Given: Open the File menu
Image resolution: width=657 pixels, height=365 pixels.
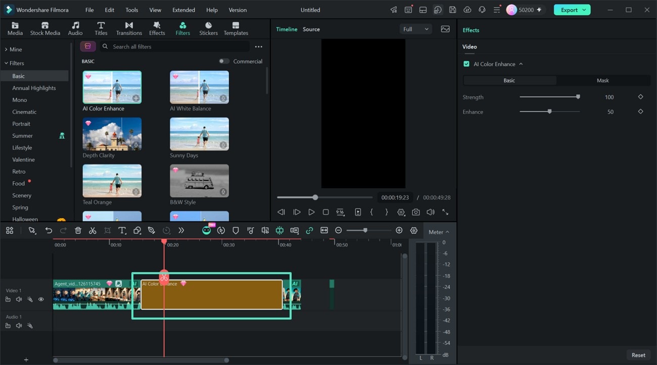Looking at the screenshot, I should point(89,10).
